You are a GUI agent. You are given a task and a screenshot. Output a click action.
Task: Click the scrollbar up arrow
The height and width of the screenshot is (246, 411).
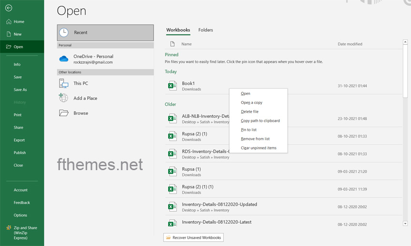(405, 42)
